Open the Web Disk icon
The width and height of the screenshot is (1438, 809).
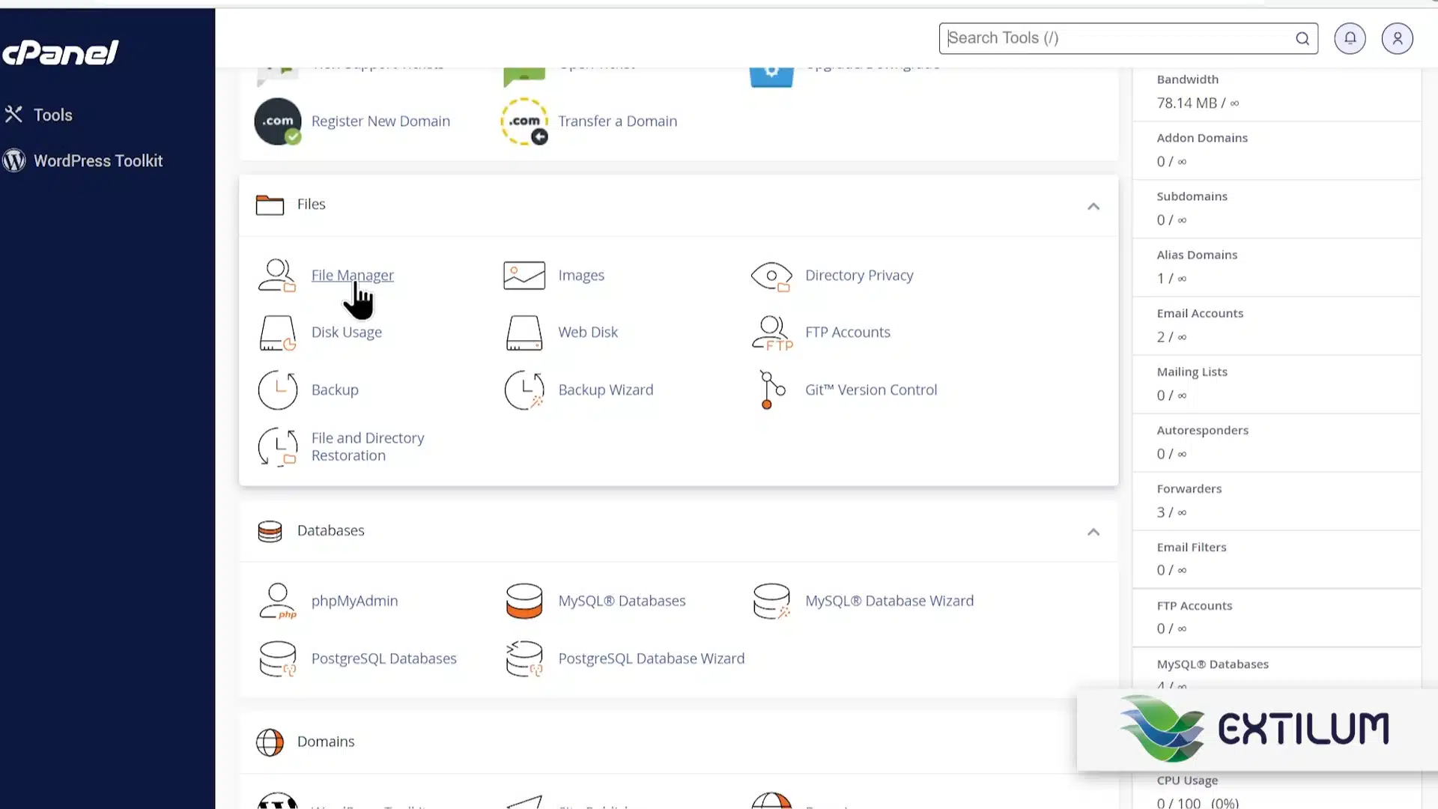pos(524,333)
